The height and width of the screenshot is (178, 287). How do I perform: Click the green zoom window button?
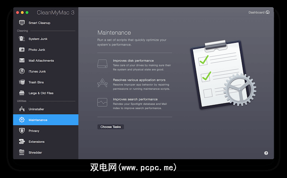[27, 12]
